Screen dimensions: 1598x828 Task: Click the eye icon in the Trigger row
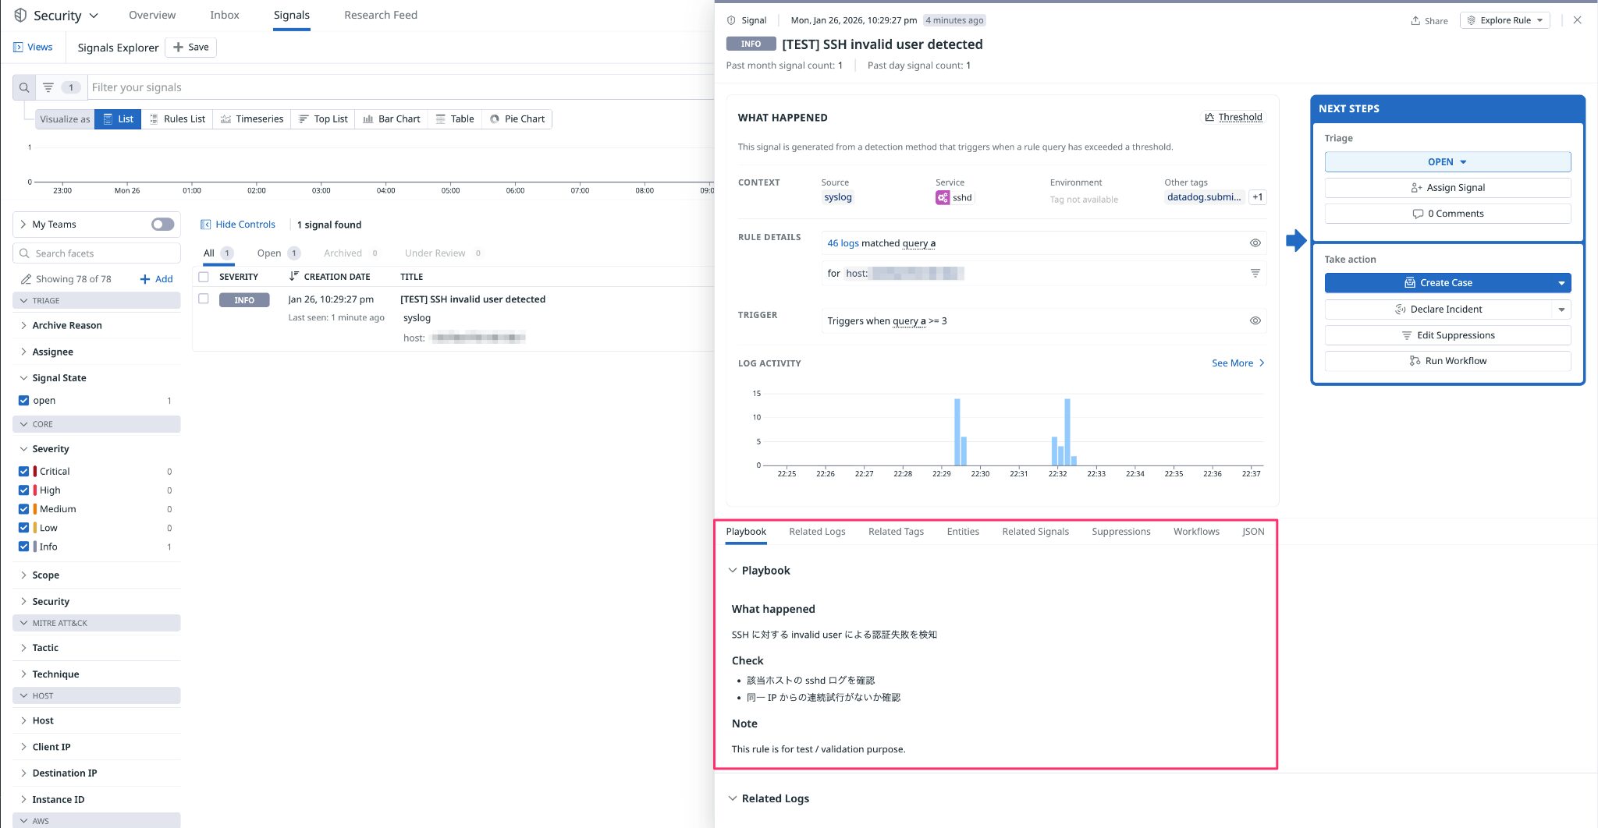[x=1255, y=320]
